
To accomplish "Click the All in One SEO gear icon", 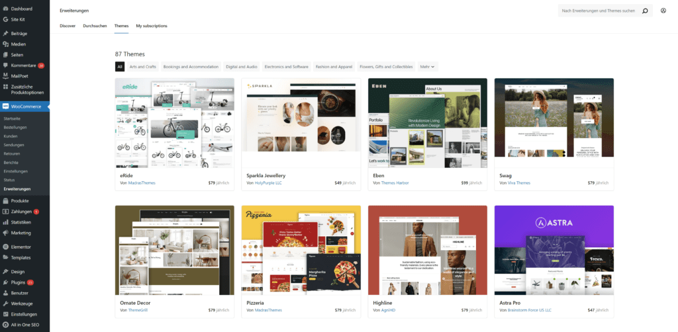I will (5, 325).
